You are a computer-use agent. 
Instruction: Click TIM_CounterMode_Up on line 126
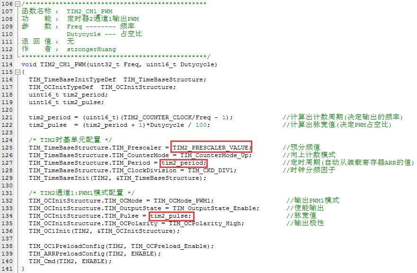[x=215, y=155]
